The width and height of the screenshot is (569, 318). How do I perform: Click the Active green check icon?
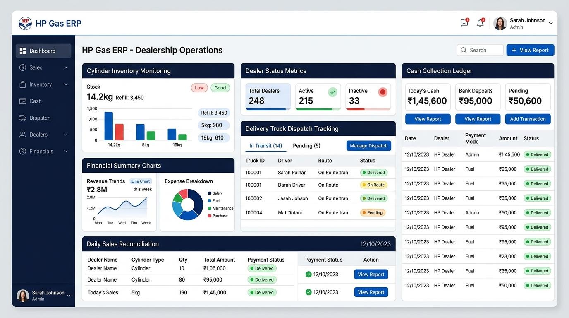point(332,92)
